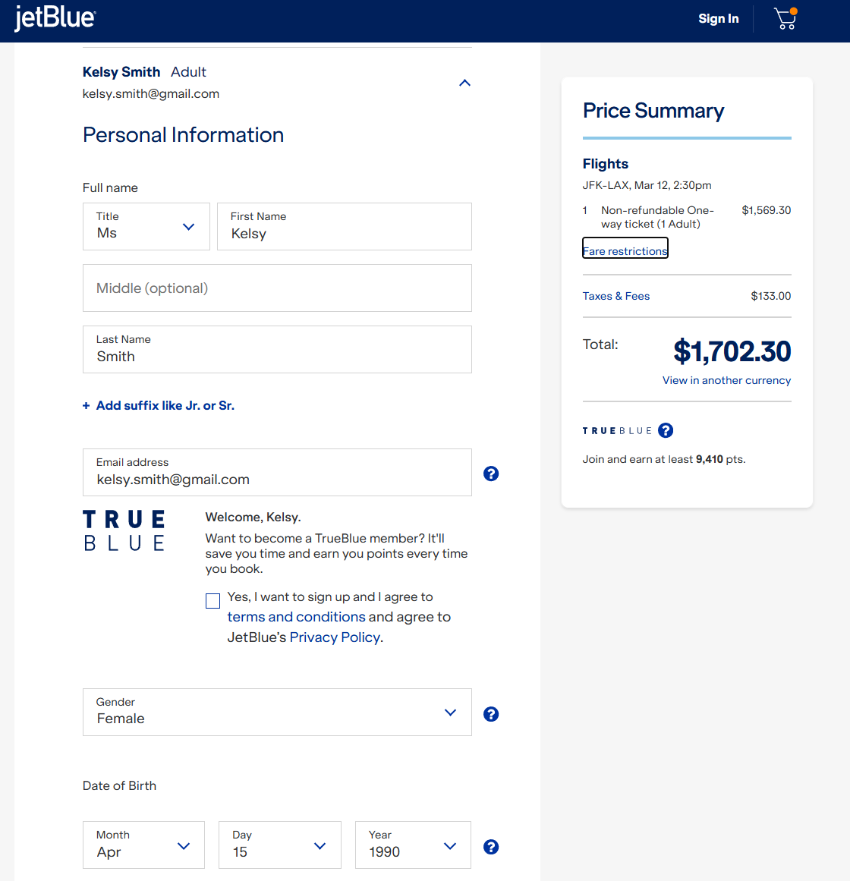The height and width of the screenshot is (881, 850).
Task: Click the JetBlue logo
Action: click(55, 19)
